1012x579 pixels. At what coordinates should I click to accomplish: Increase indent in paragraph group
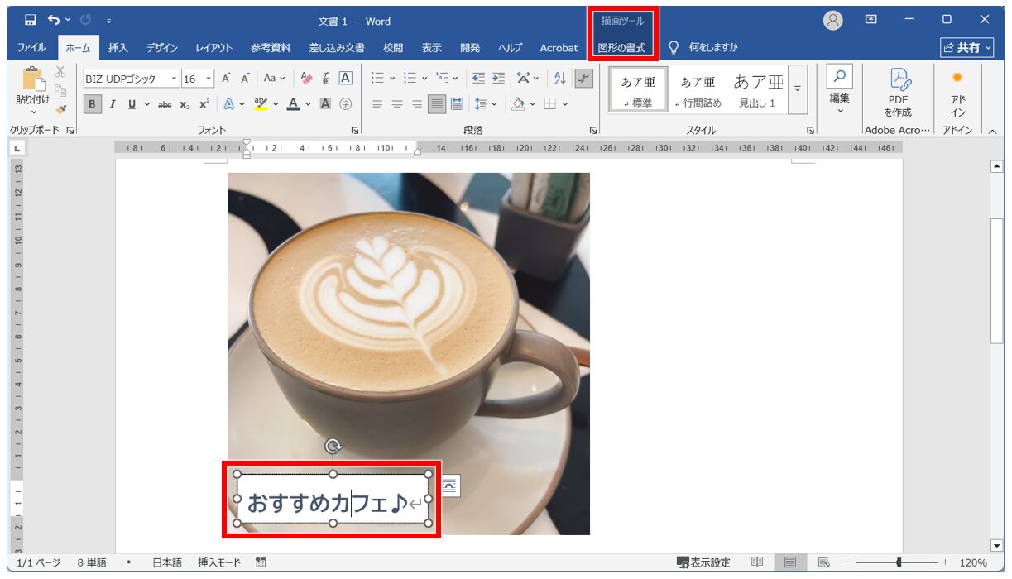coord(498,79)
